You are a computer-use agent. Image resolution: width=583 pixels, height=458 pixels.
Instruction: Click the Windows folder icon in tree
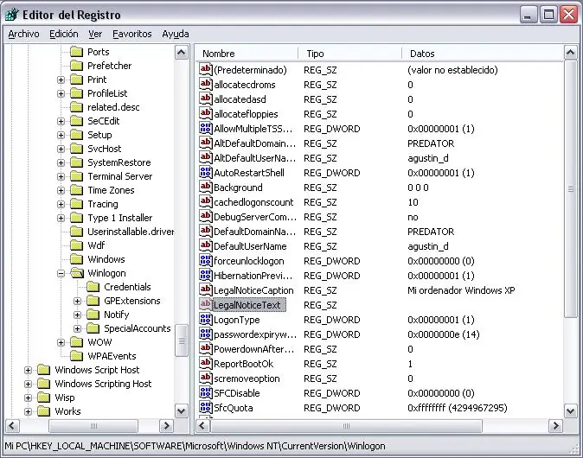(x=77, y=259)
